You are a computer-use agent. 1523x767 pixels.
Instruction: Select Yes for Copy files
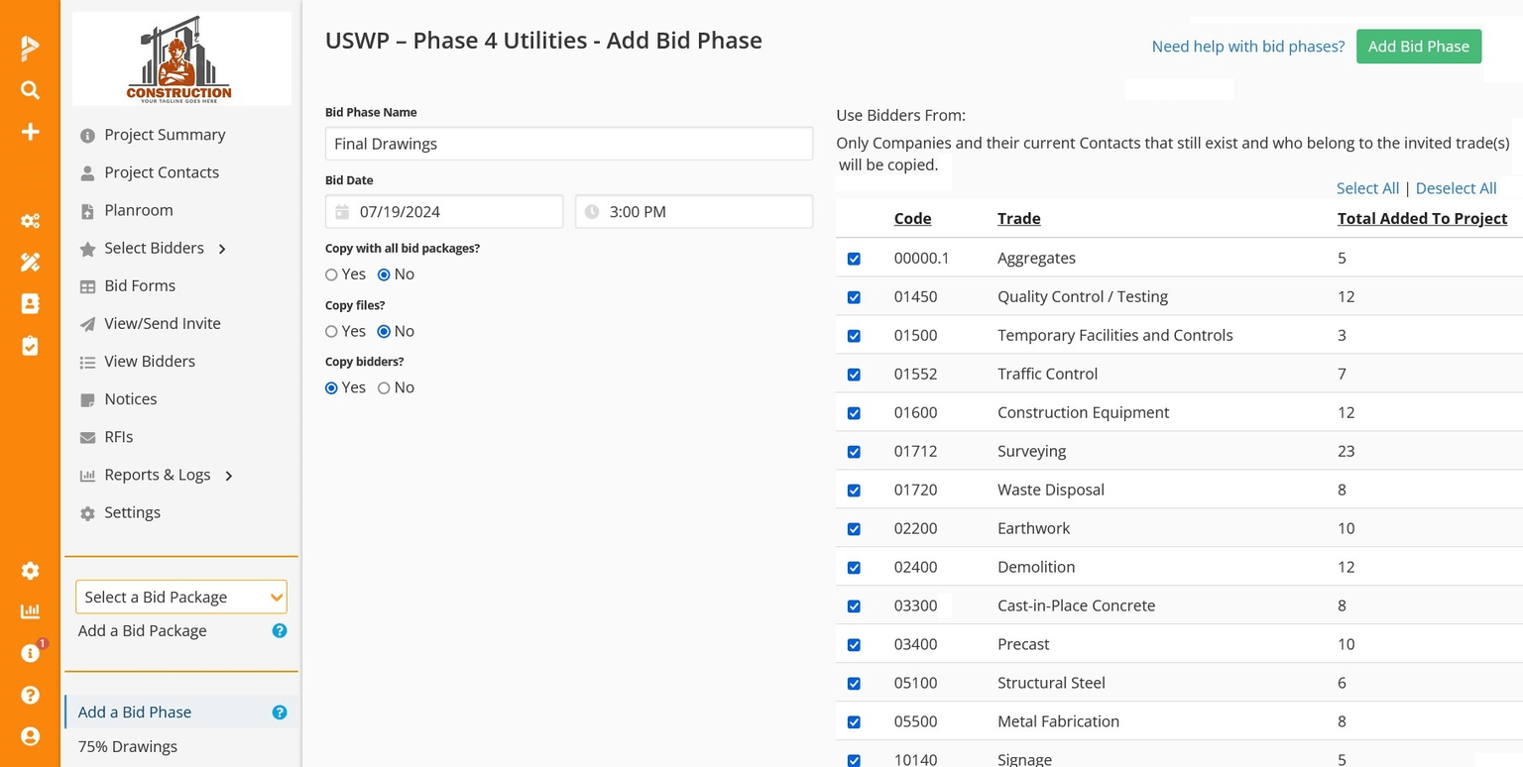click(x=331, y=332)
